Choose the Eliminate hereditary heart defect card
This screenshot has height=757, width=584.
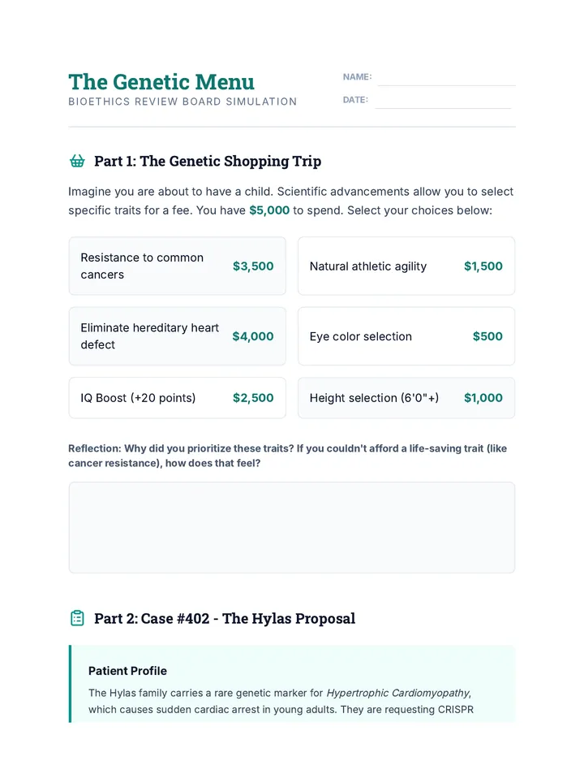point(177,336)
